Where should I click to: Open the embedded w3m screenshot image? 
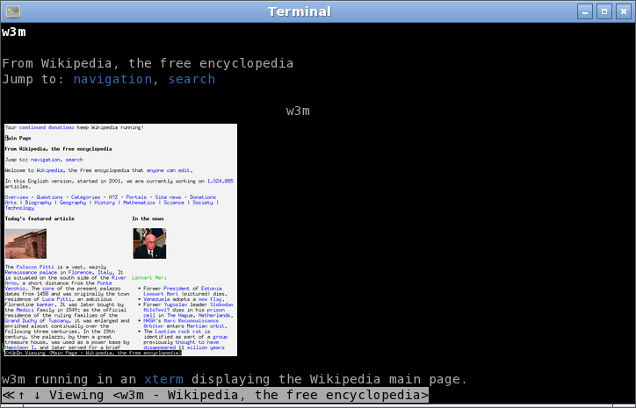pos(121,240)
